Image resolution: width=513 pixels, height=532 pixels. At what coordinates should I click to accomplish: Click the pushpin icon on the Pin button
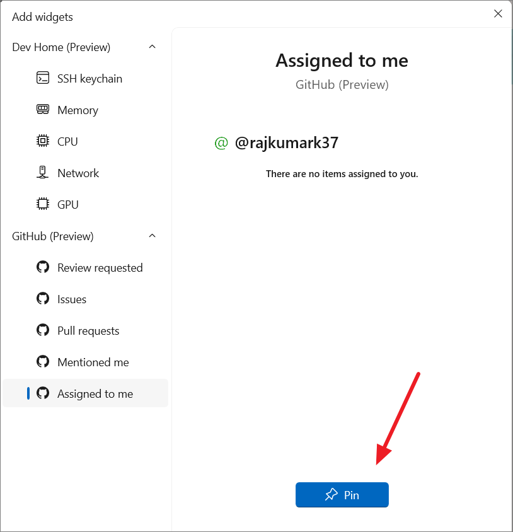[x=331, y=494]
